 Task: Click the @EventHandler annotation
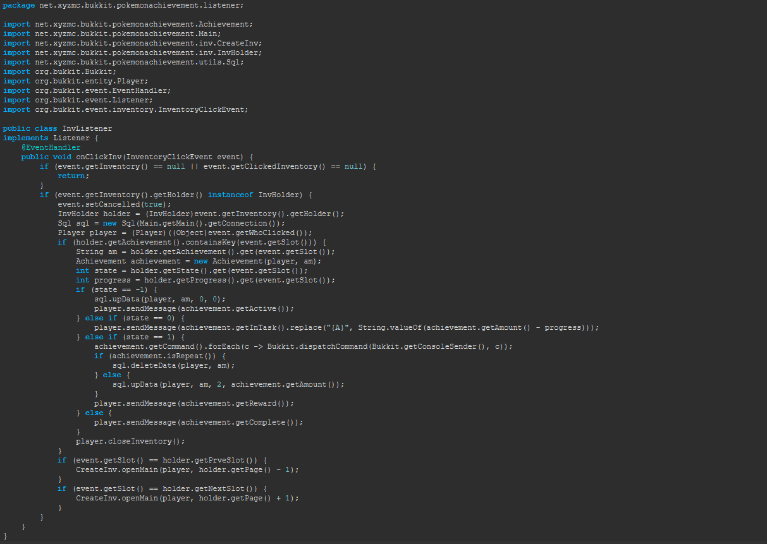pyautogui.click(x=51, y=147)
